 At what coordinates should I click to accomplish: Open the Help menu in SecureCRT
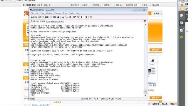point(78,13)
